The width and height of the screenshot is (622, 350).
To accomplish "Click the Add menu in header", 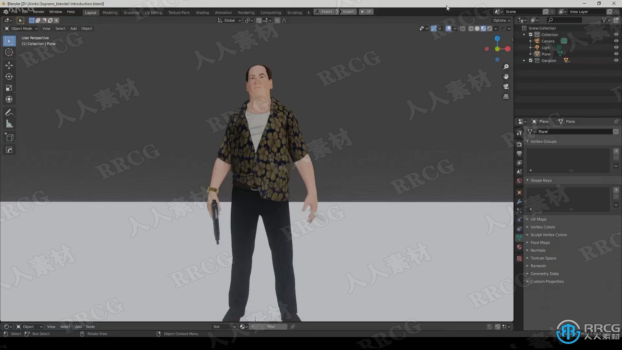I will 73,28.
